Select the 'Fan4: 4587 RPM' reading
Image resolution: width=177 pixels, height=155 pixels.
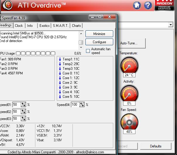[11, 73]
